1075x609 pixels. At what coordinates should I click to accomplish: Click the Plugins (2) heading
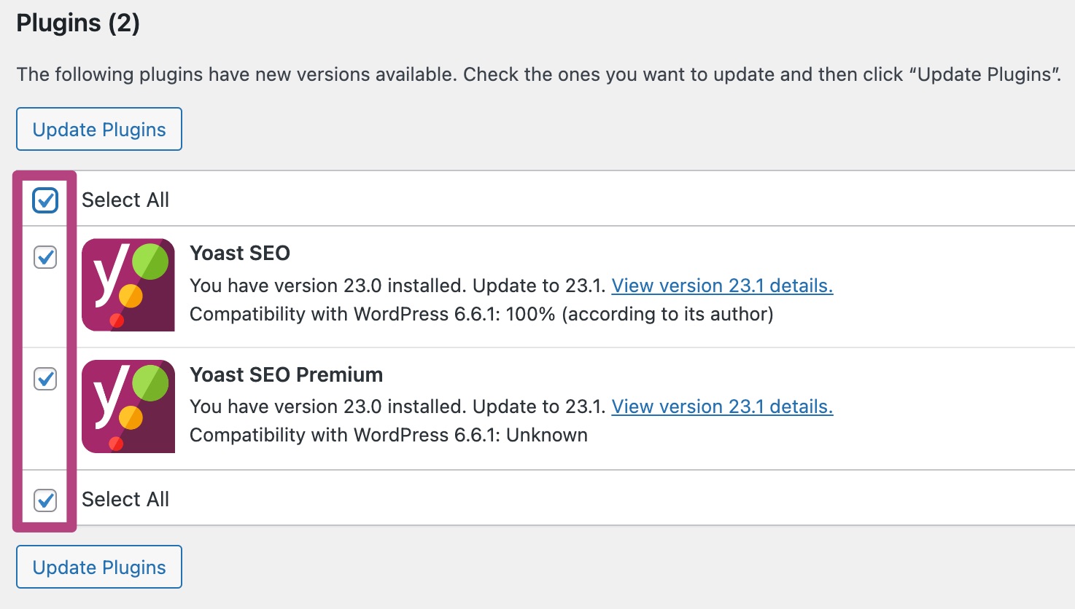coord(78,23)
